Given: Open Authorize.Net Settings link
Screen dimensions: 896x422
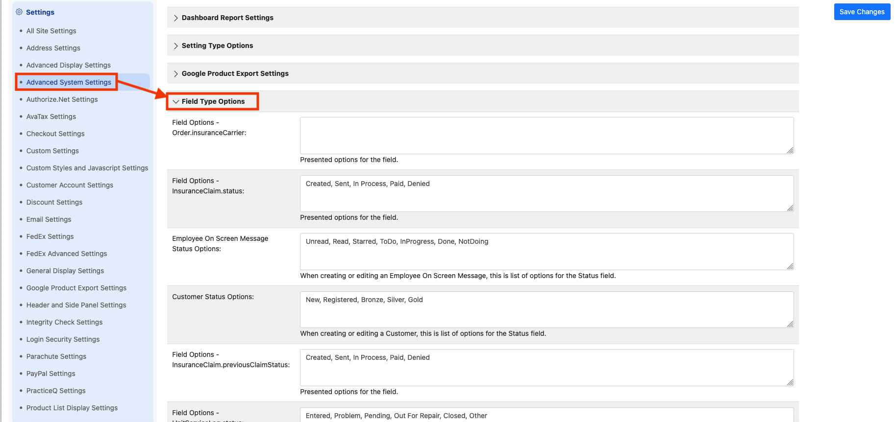Looking at the screenshot, I should (62, 99).
